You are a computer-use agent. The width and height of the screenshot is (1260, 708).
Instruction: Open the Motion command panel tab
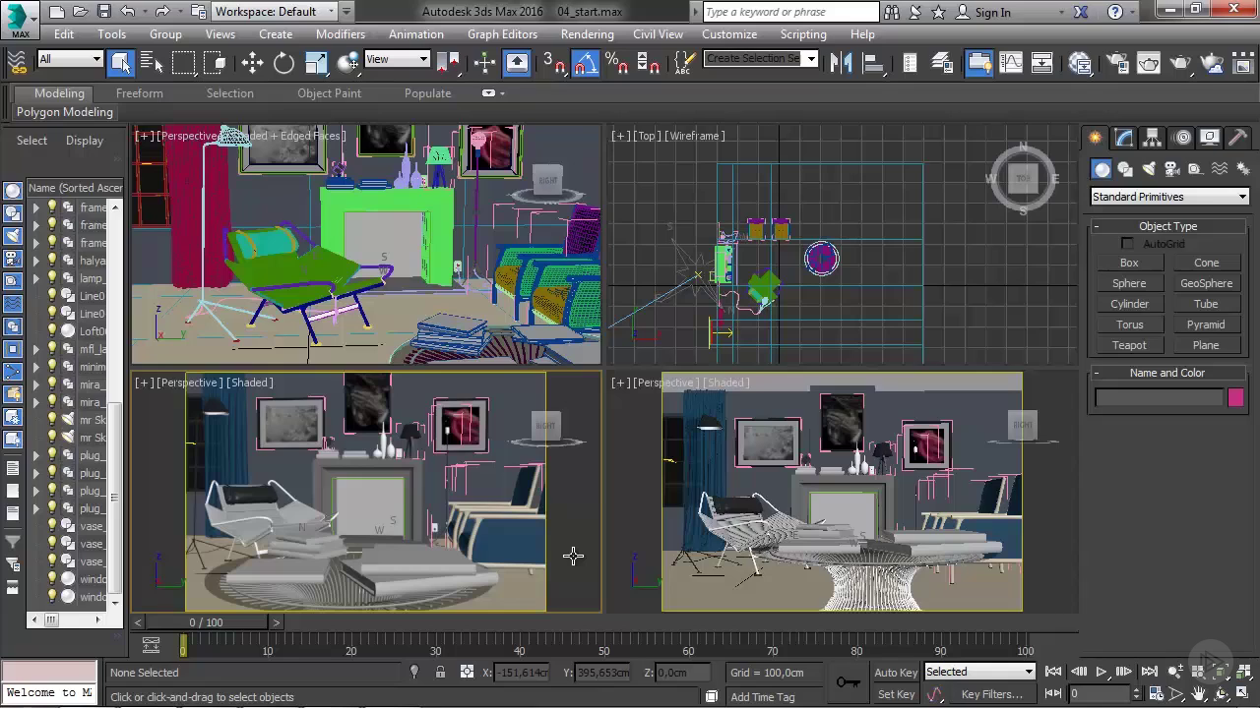click(x=1182, y=138)
